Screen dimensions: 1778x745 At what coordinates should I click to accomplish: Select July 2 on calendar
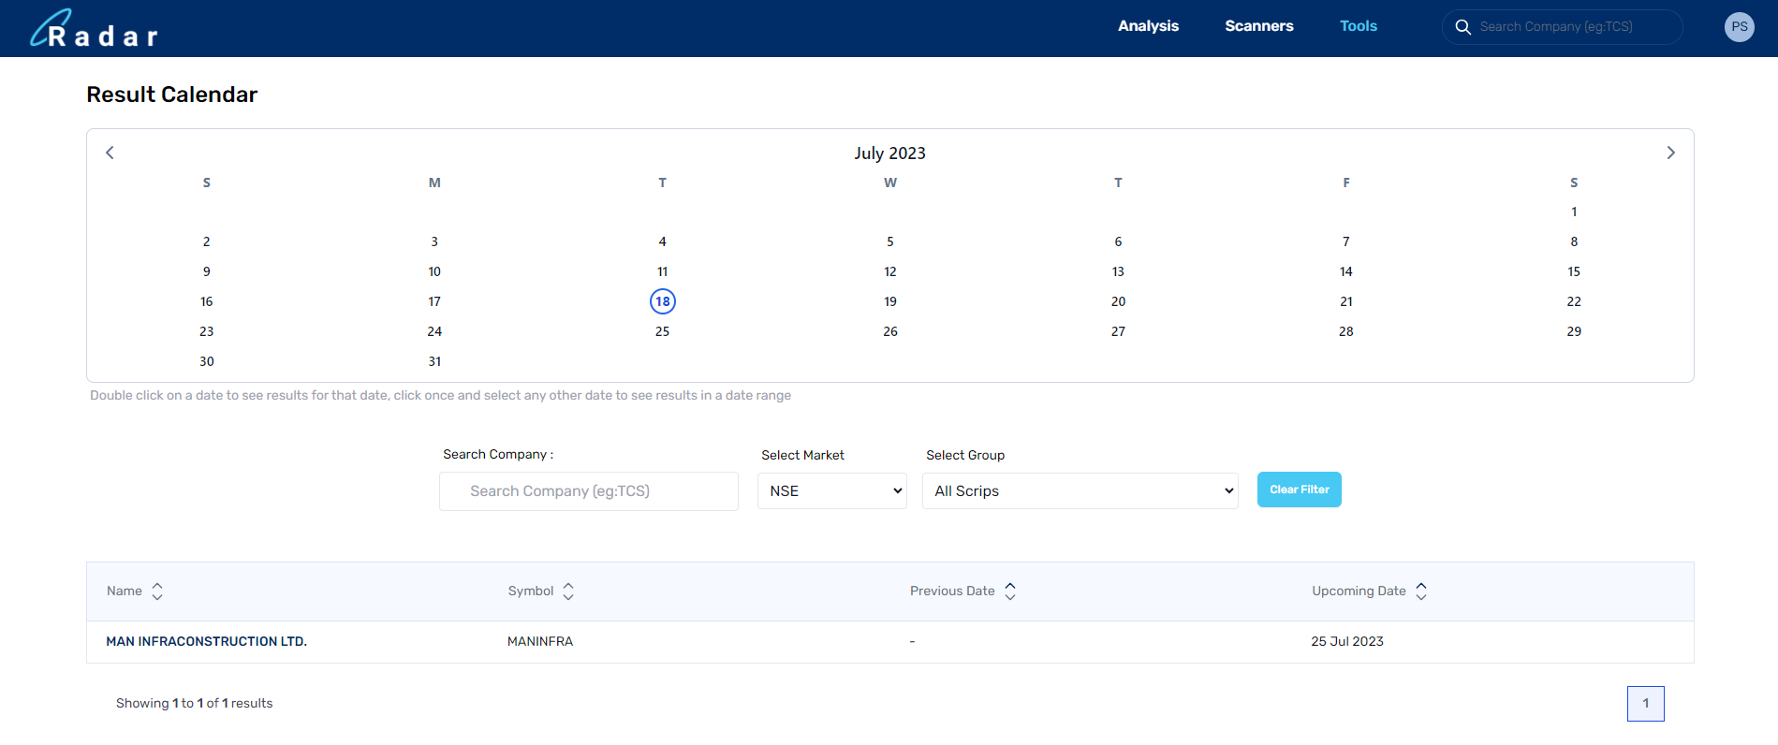[207, 241]
